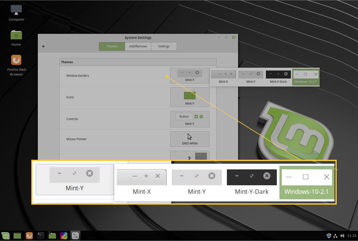Image resolution: width=358 pixels, height=241 pixels.
Task: Open the Settings tab
Action: 164,46
